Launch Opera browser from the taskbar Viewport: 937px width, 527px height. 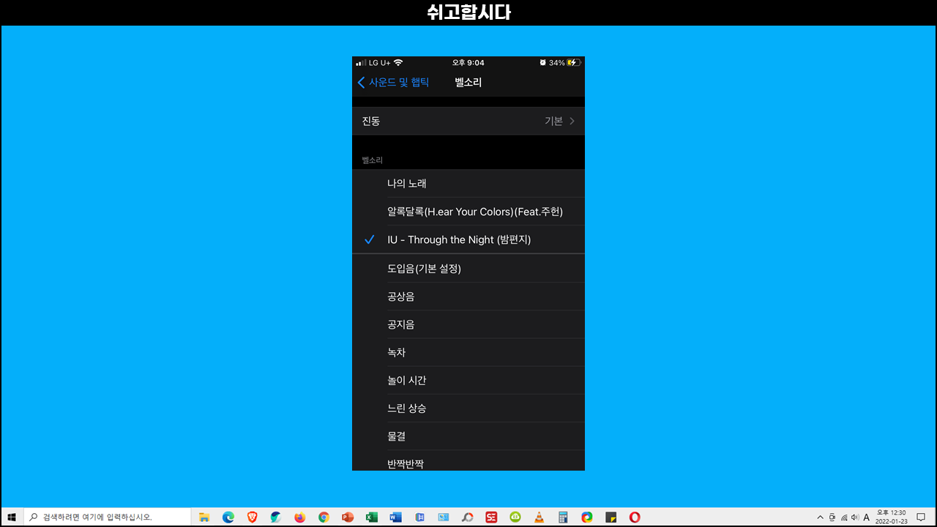(635, 517)
